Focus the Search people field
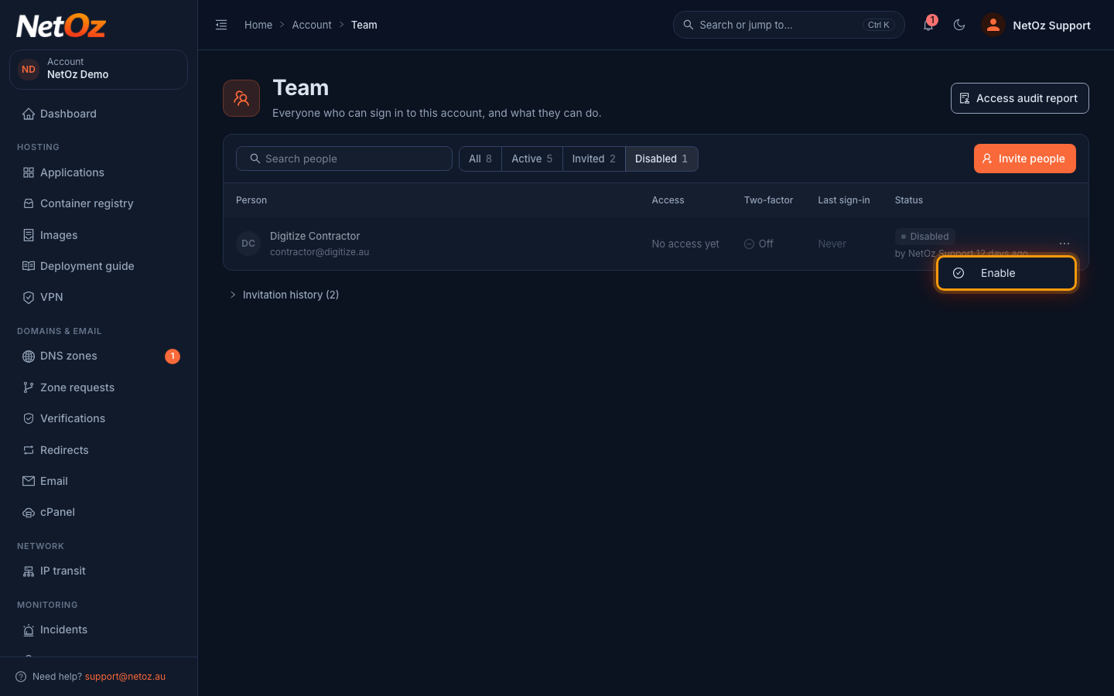Image resolution: width=1114 pixels, height=696 pixels. click(x=344, y=159)
